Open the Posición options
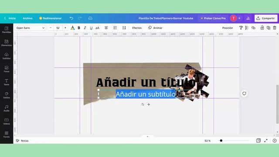The width and height of the screenshot is (279, 157). tap(228, 28)
